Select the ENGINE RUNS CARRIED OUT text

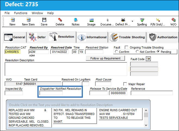tap(121, 114)
